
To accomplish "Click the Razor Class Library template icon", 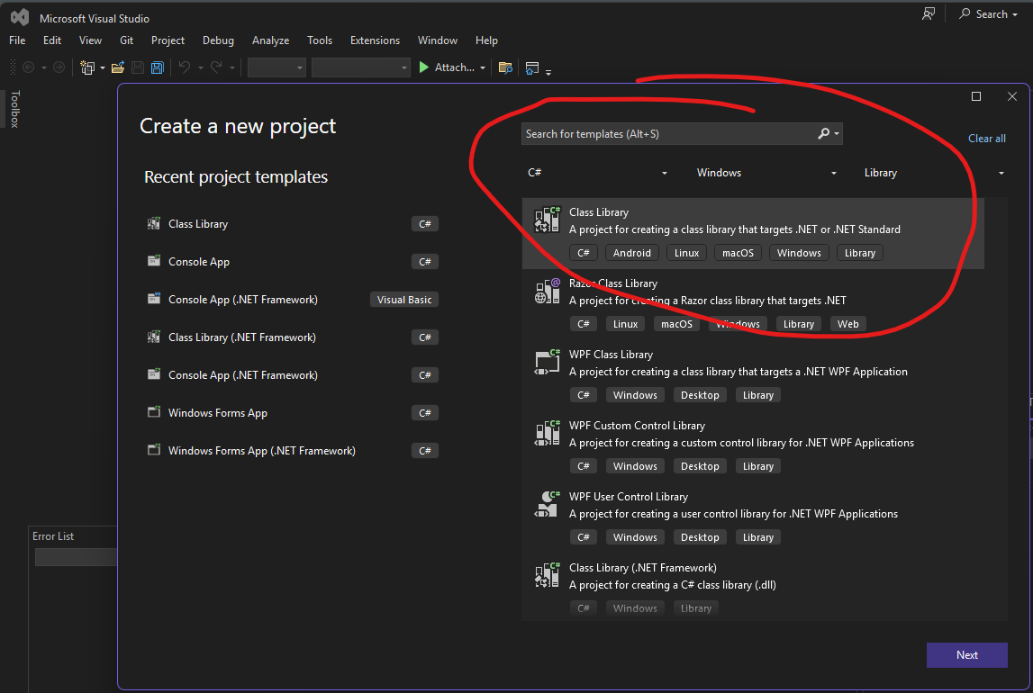I will coord(547,292).
